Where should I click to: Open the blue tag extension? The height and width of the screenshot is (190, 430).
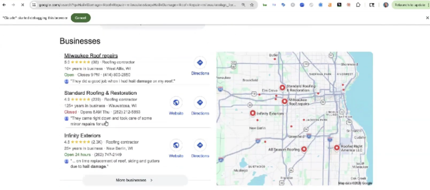(283, 5)
